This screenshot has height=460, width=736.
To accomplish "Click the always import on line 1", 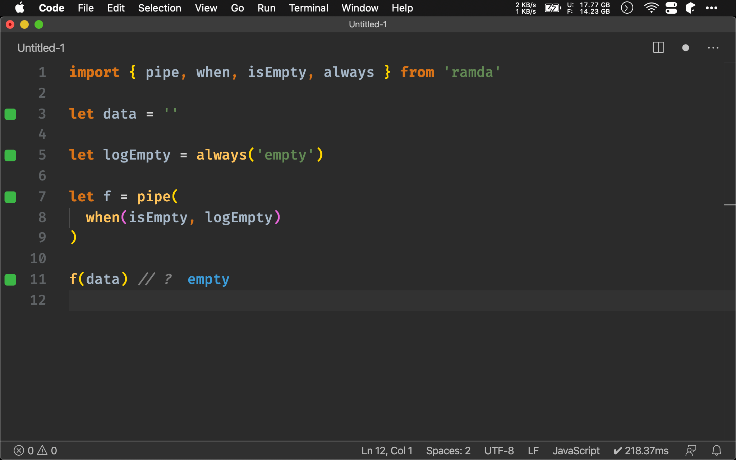I will point(349,72).
